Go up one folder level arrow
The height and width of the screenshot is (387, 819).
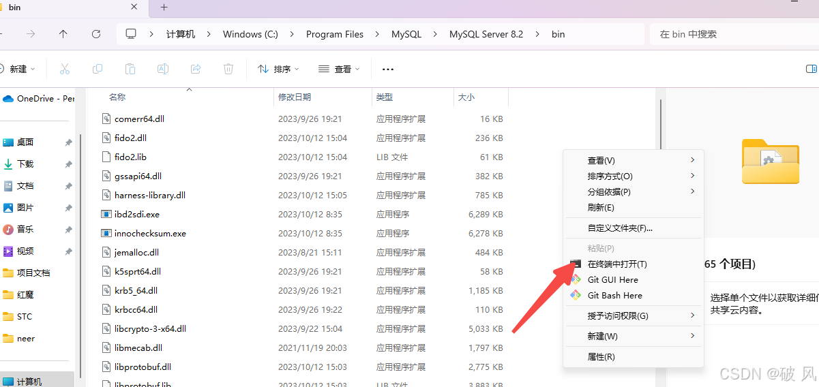[63, 34]
